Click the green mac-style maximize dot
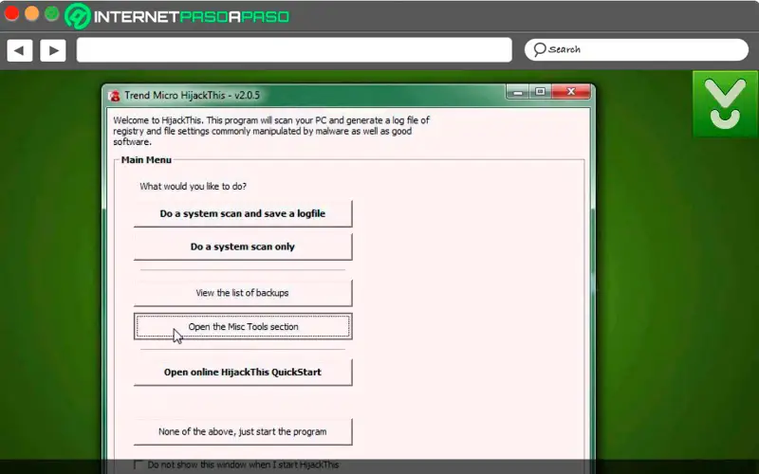 (x=52, y=13)
